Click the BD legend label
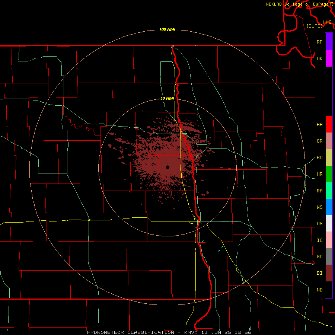This screenshot has height=335, width=335. point(319,158)
